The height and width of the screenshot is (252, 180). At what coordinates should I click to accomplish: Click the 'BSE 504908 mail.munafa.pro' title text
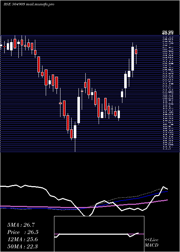click(x=29, y=4)
